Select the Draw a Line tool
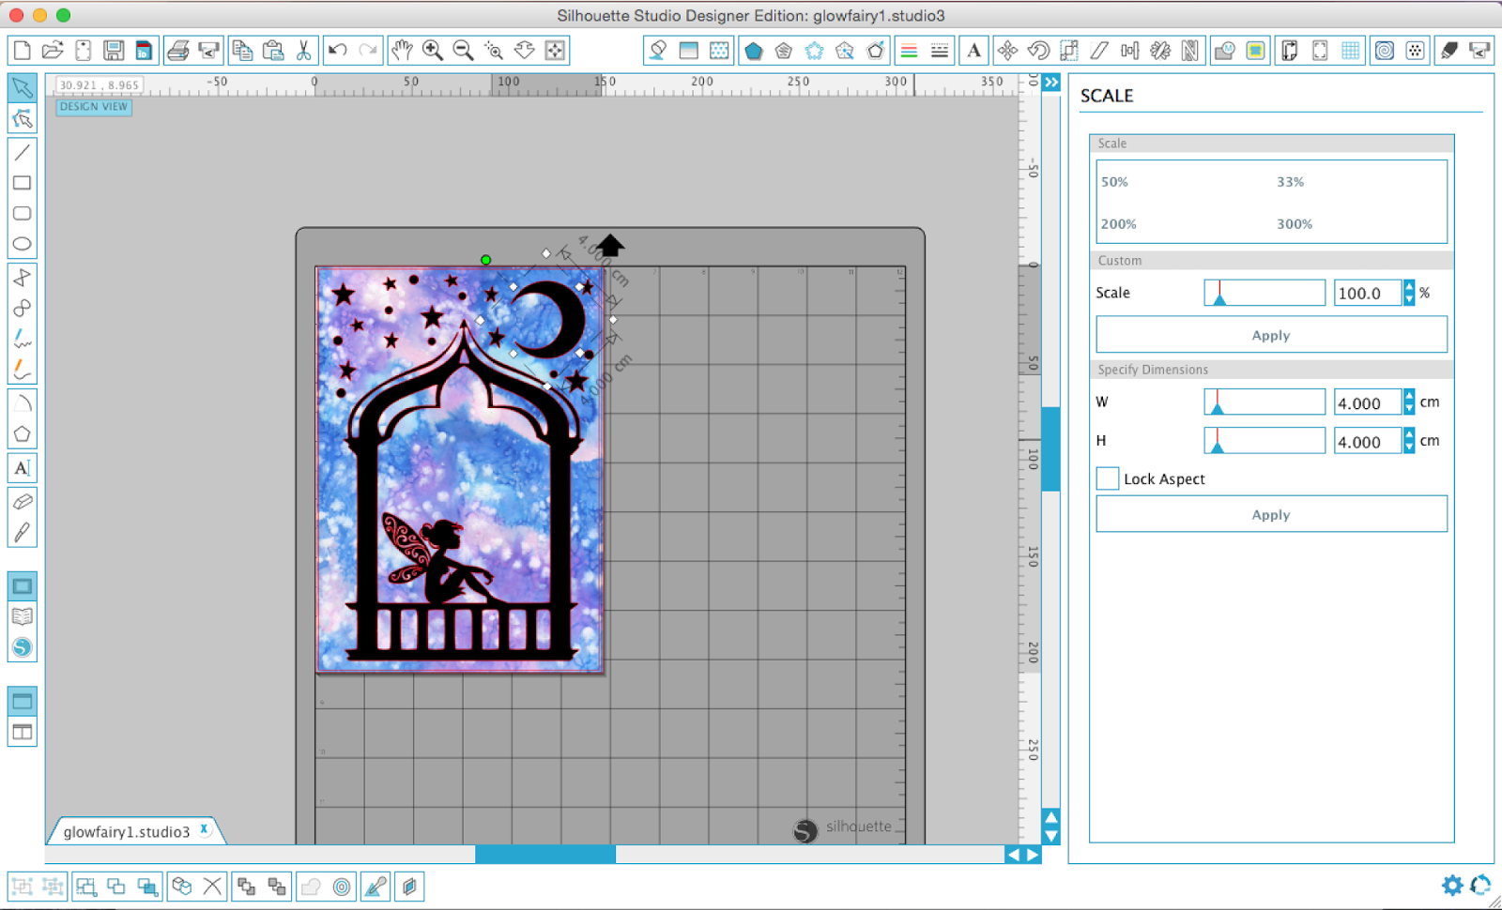Image resolution: width=1502 pixels, height=910 pixels. [23, 152]
